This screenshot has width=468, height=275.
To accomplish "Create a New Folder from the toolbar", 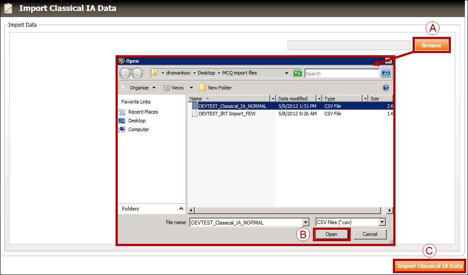I will 215,88.
